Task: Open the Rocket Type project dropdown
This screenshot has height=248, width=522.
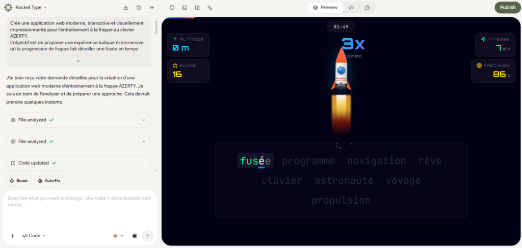Action: click(31, 7)
